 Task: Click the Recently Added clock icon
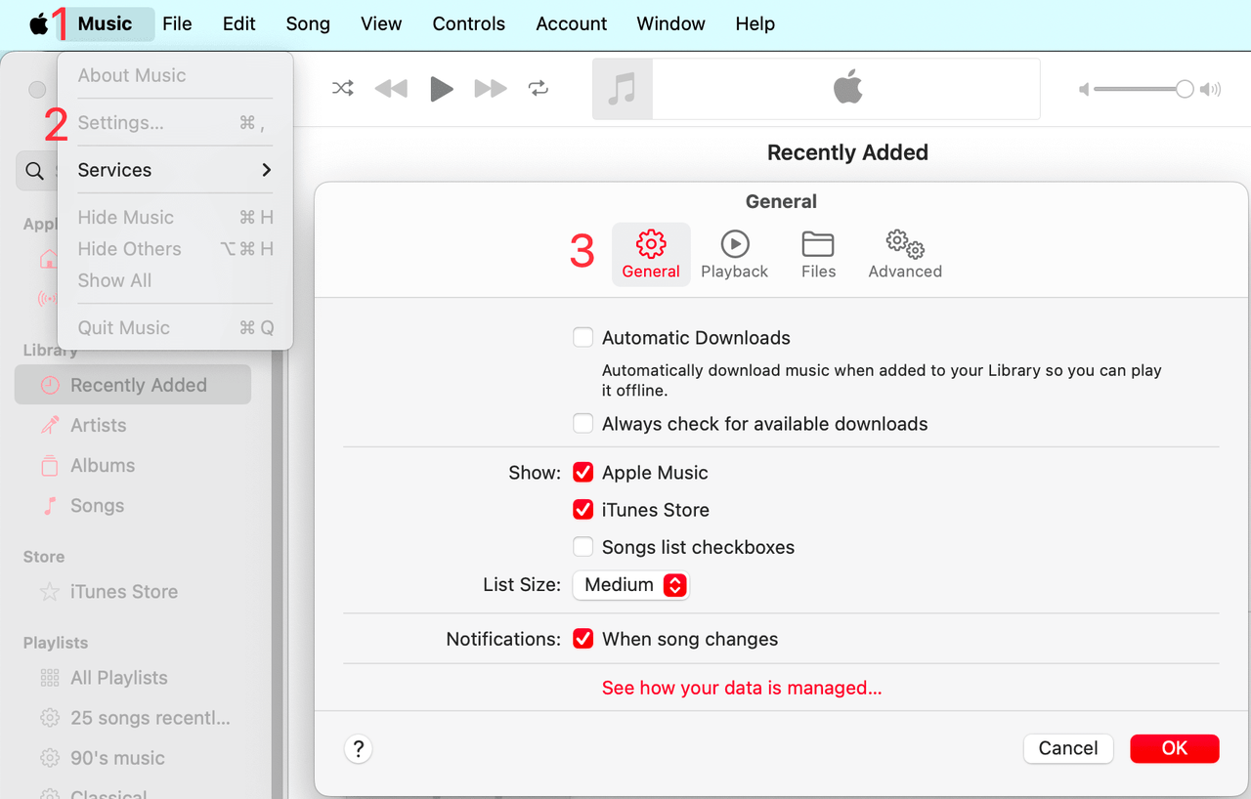coord(49,386)
